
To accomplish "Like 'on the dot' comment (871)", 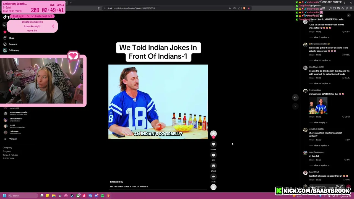I will 345,160.
